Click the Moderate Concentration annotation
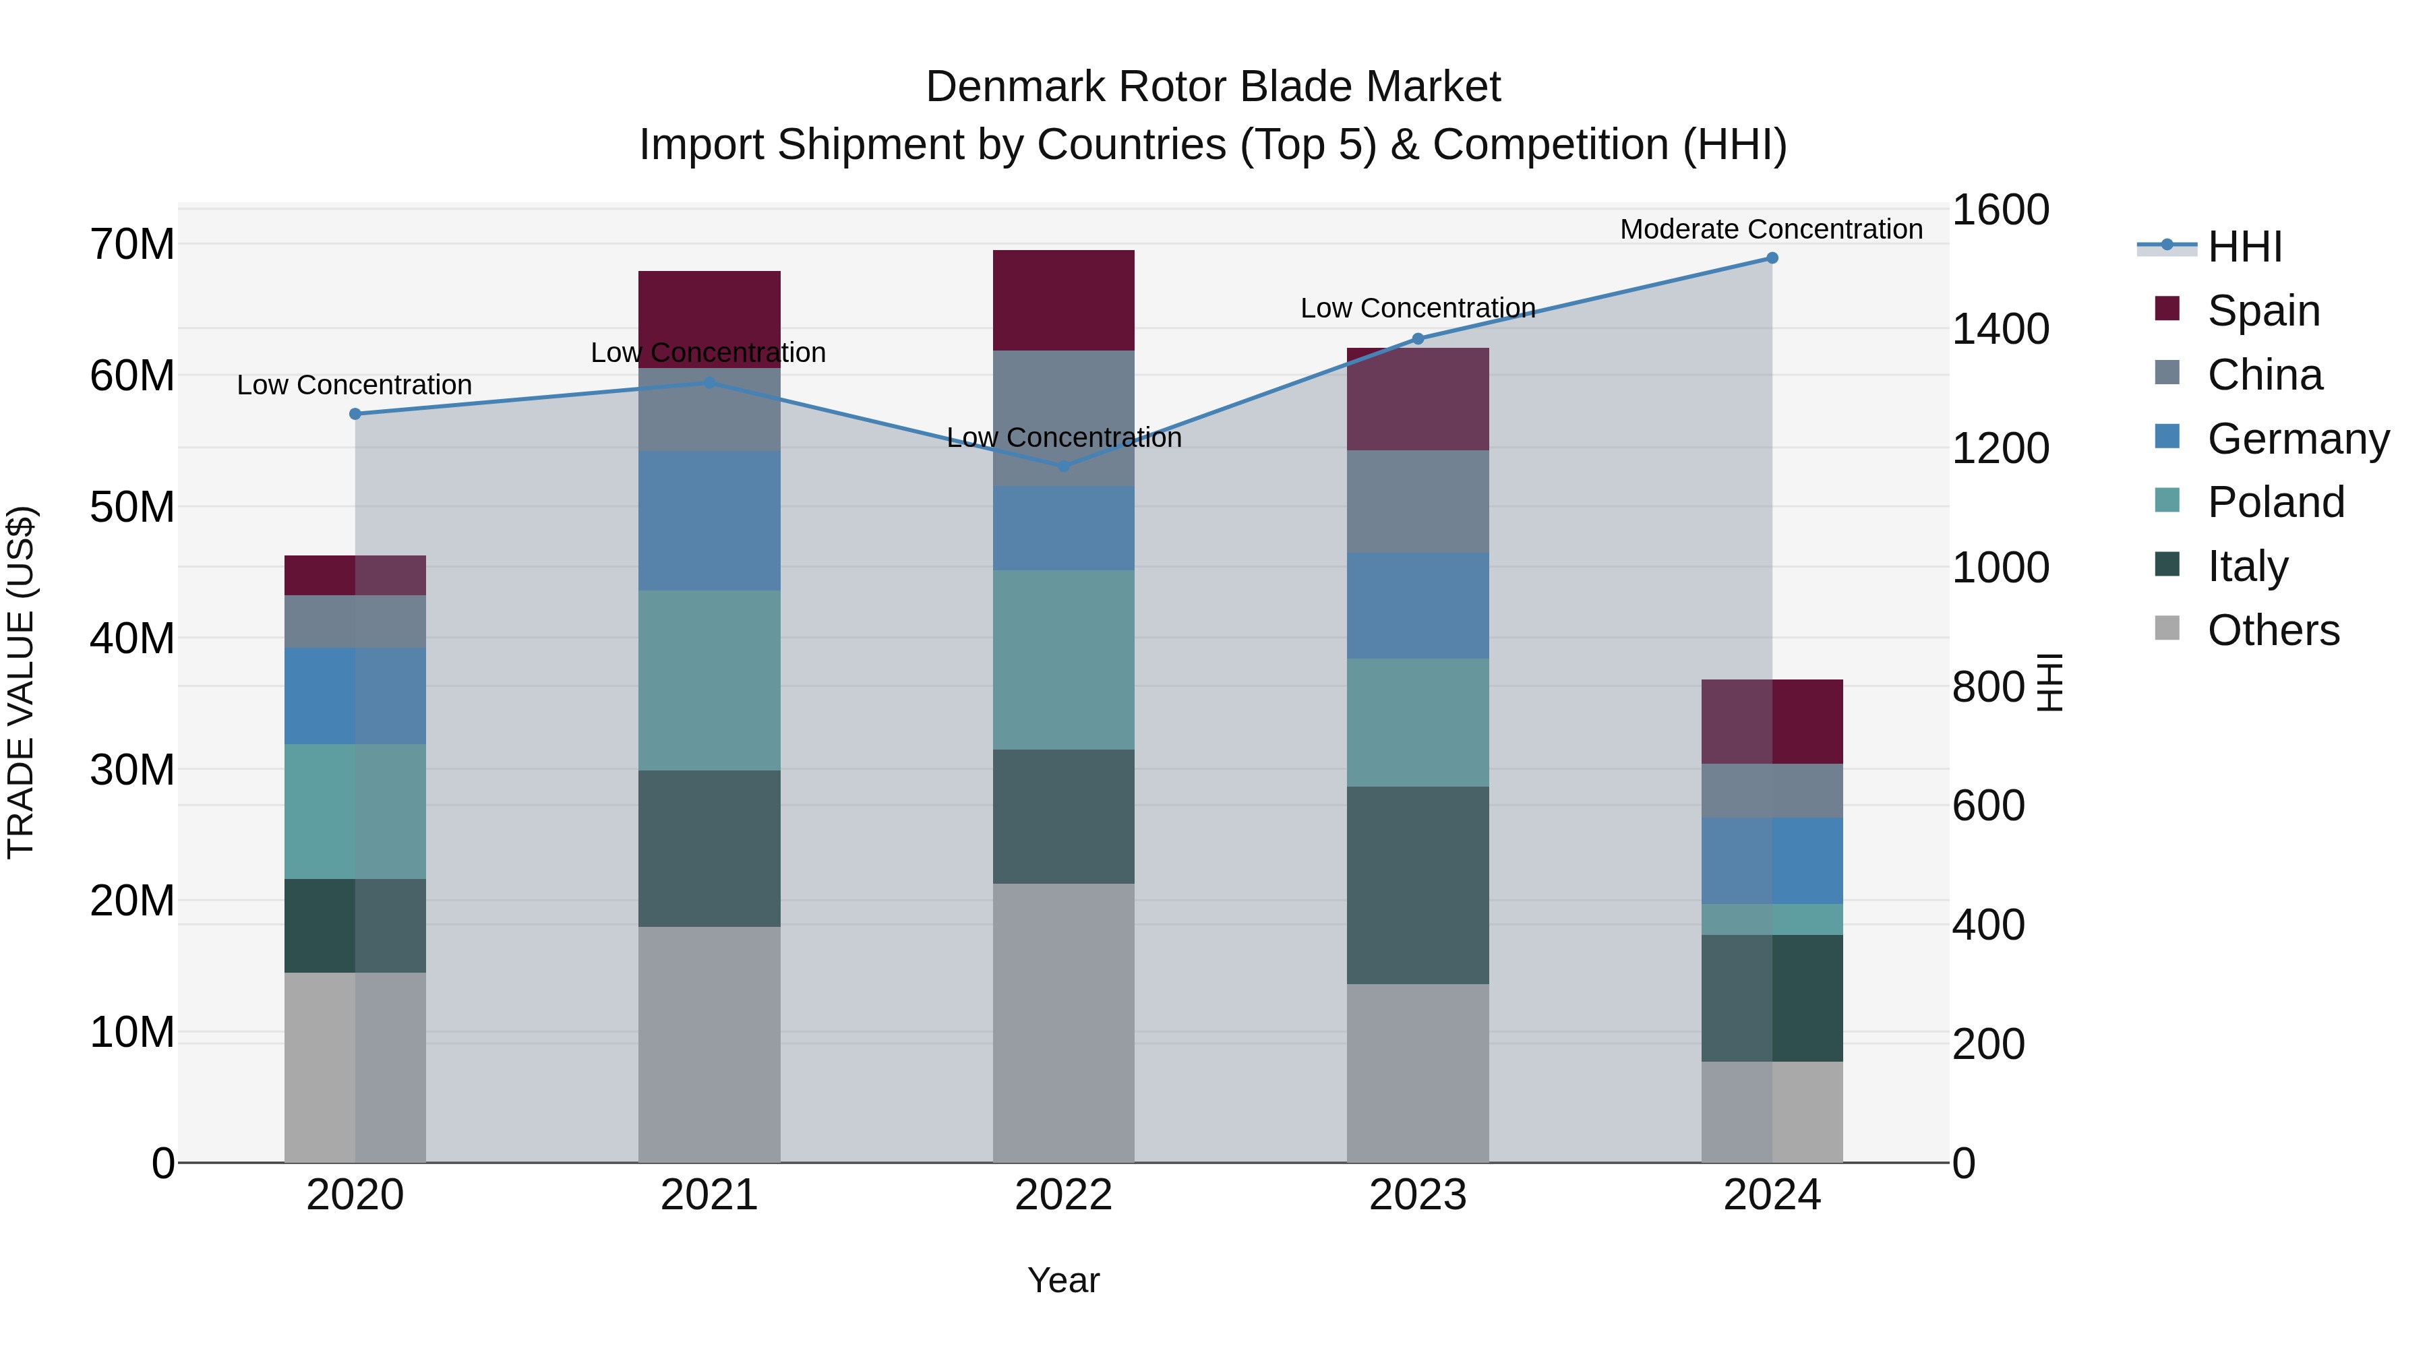 click(1771, 229)
